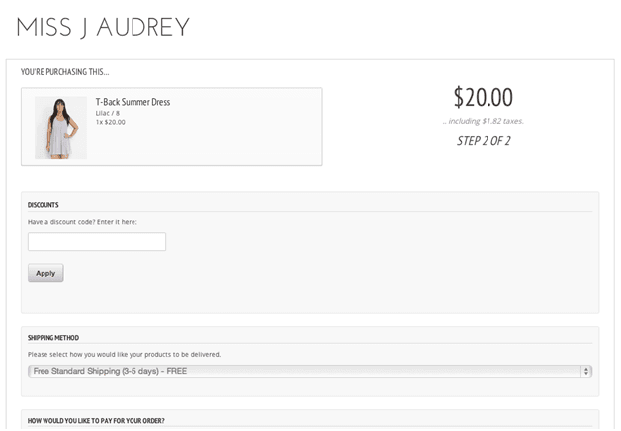Click the 'Have a discount code?' label
Viewport: 621px width, 431px height.
82,222
